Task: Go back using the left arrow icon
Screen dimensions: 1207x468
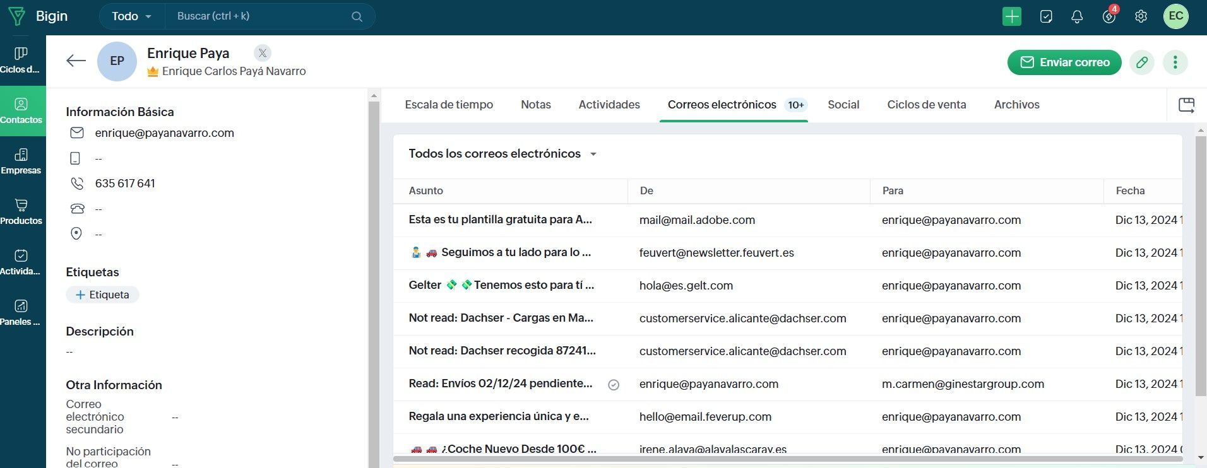Action: pyautogui.click(x=76, y=61)
